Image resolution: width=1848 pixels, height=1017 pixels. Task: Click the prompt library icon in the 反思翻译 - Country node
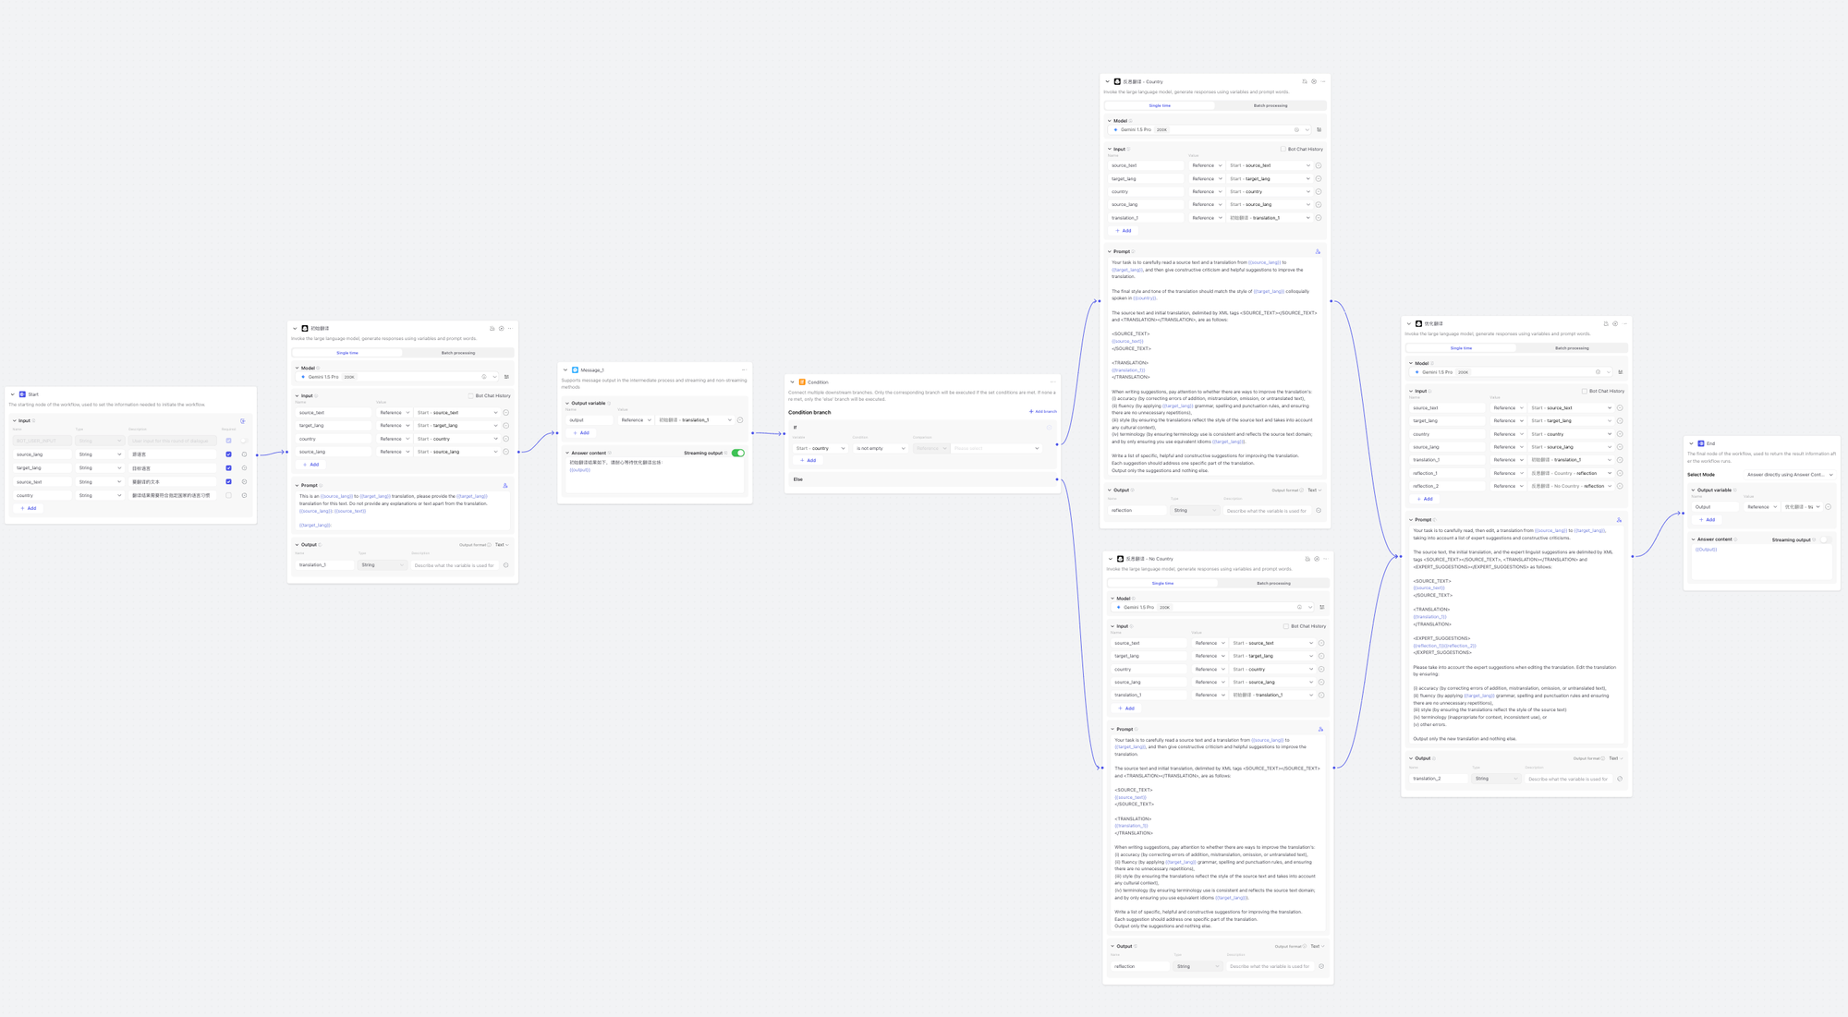coord(1318,251)
